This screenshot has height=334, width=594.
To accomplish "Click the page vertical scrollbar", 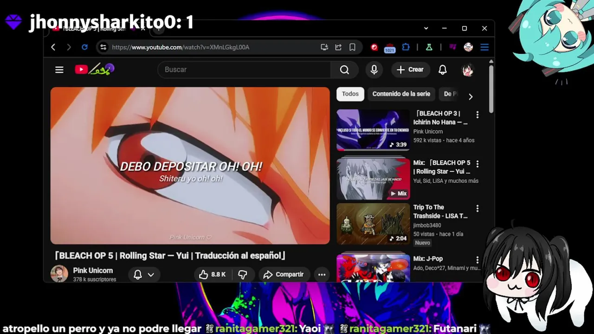I will (x=491, y=88).
